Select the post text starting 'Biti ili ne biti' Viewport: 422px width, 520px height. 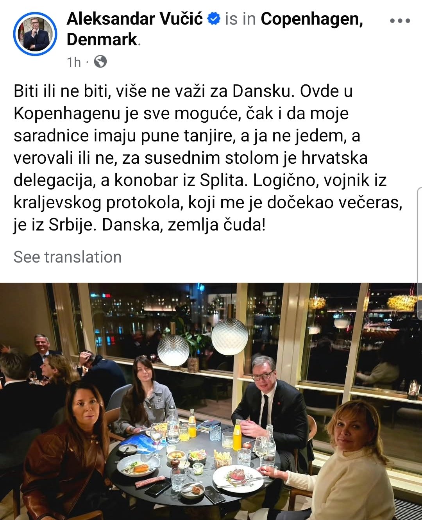click(x=208, y=158)
